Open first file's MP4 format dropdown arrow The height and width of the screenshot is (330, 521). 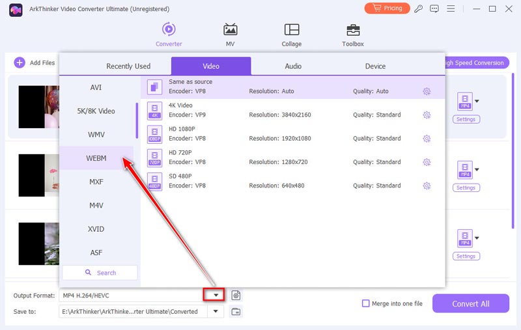click(x=477, y=101)
